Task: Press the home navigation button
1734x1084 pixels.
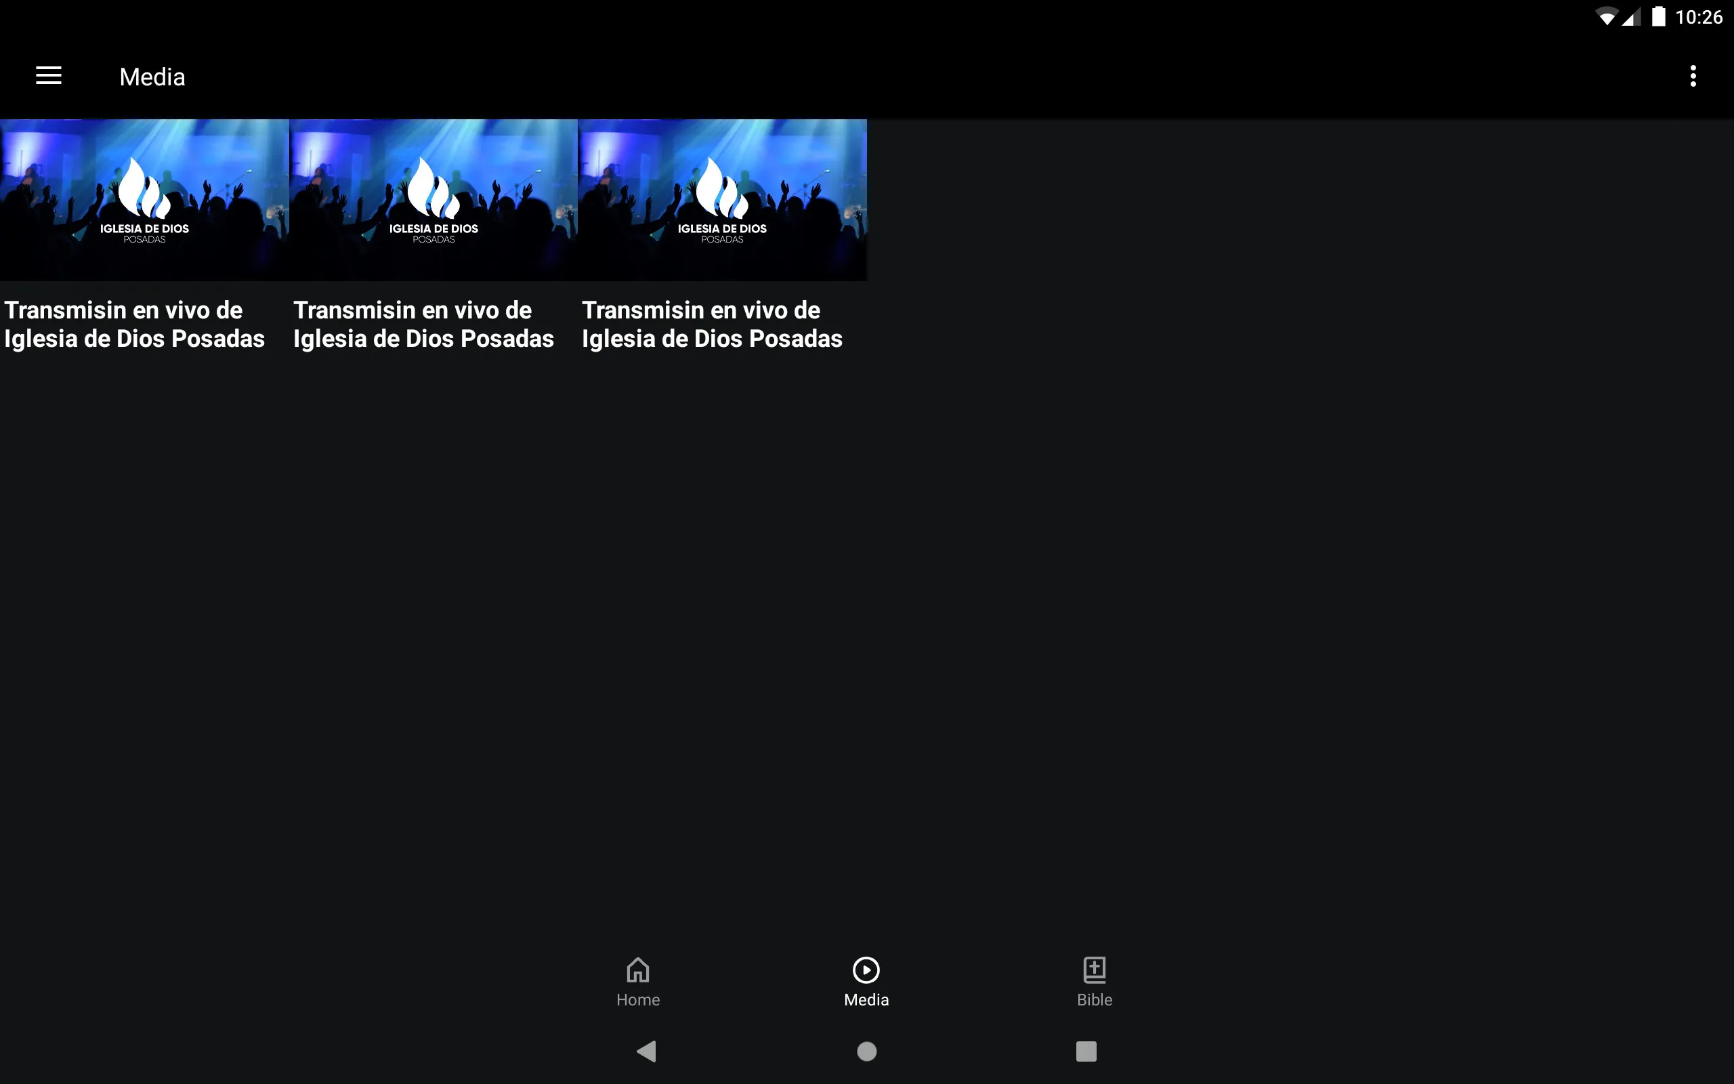Action: click(x=866, y=1050)
